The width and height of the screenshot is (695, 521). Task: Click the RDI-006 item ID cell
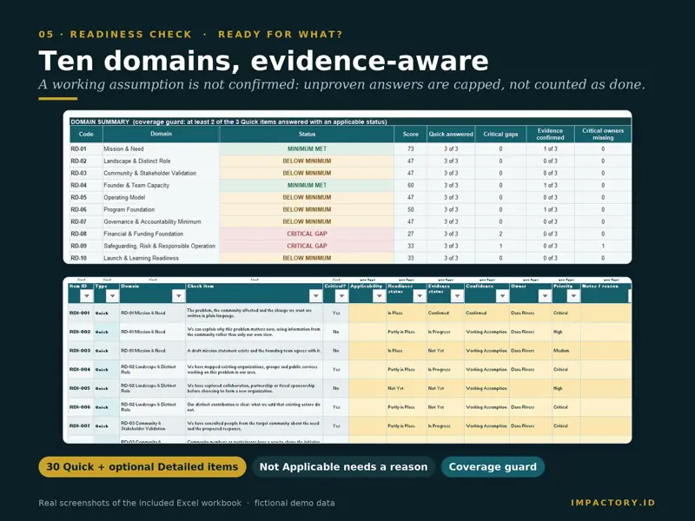(80, 407)
